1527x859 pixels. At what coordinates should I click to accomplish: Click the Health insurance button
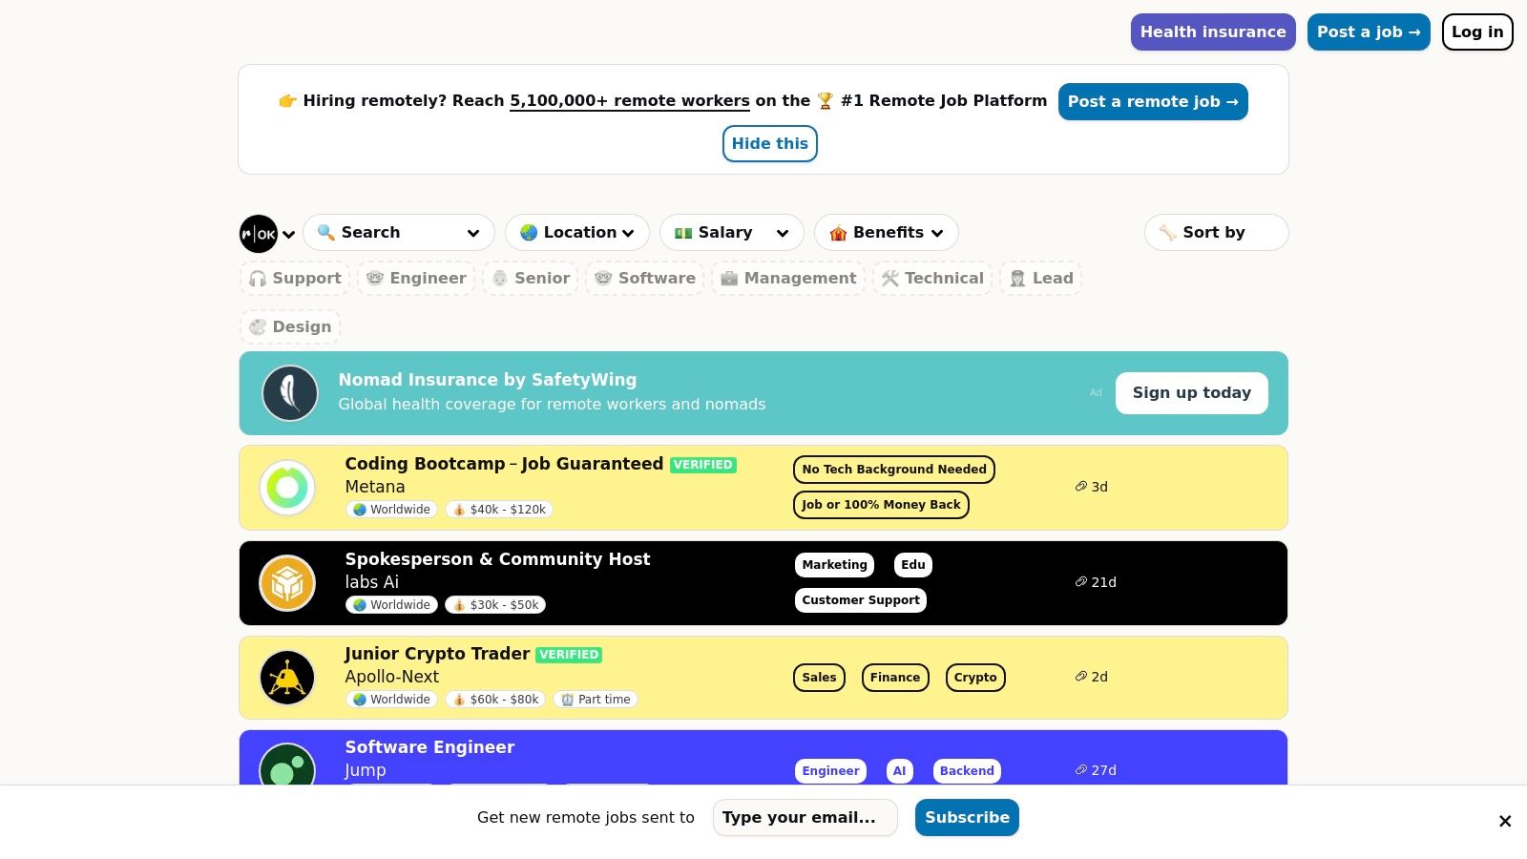coord(1213,32)
